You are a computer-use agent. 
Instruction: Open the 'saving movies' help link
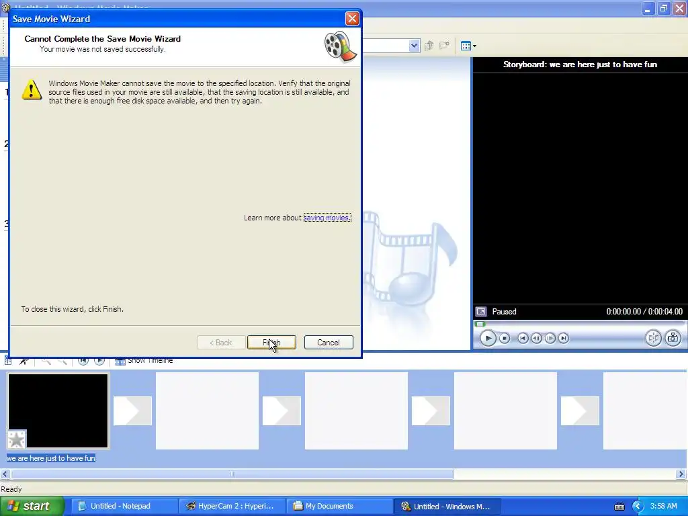[327, 218]
